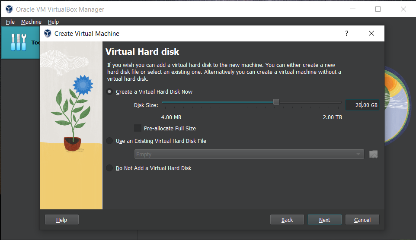The image size is (416, 240).
Task: Click the folder icon to browse disk files
Action: [x=374, y=154]
